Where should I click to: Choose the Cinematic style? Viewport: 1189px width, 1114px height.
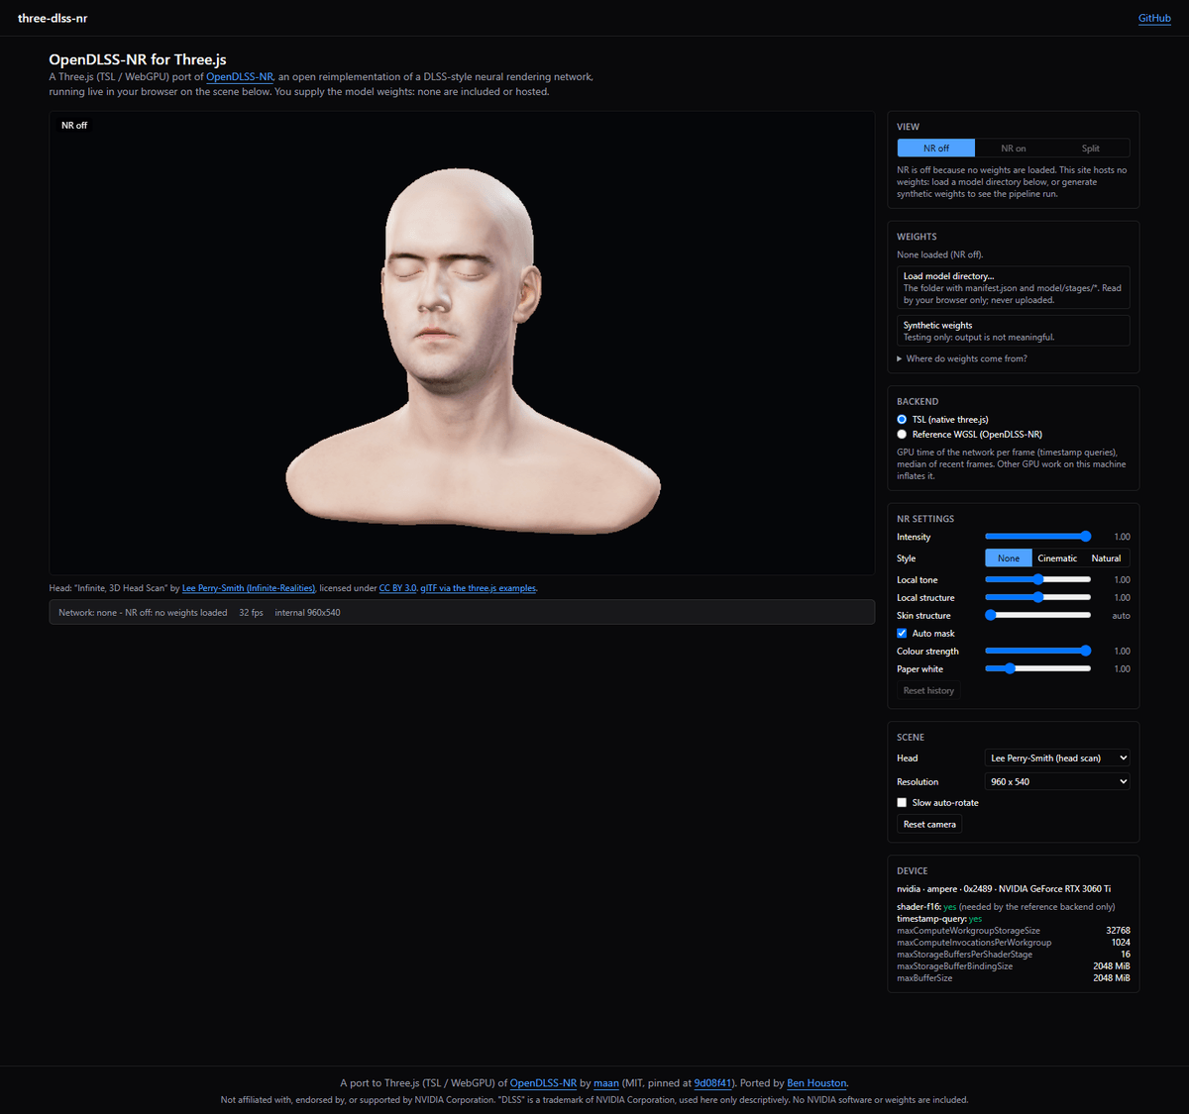[x=1057, y=558]
